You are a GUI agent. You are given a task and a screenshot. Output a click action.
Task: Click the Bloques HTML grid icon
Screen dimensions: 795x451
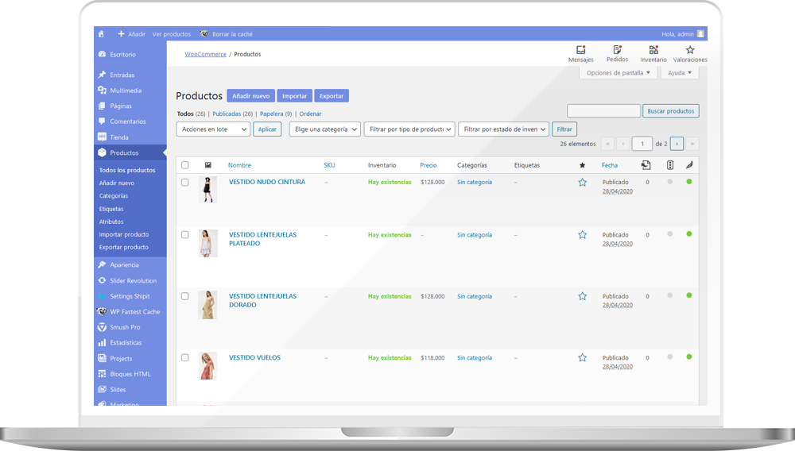coord(102,374)
